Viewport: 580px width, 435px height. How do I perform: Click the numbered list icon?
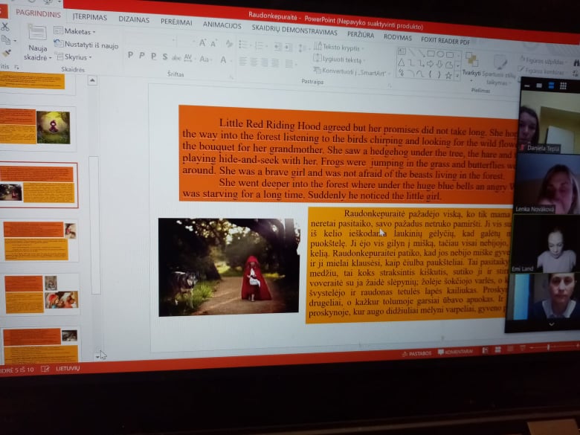tap(260, 46)
